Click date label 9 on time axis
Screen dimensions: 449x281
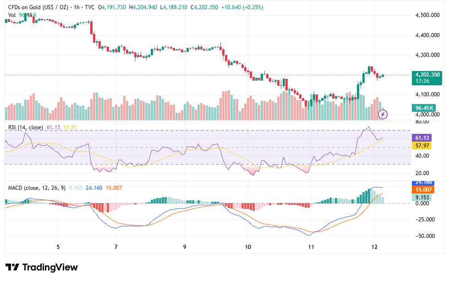[x=185, y=247]
